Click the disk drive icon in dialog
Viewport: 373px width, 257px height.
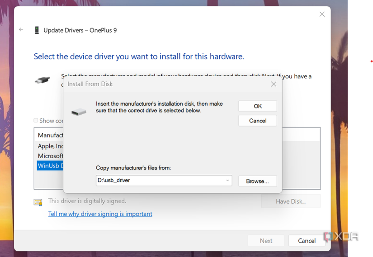point(79,112)
